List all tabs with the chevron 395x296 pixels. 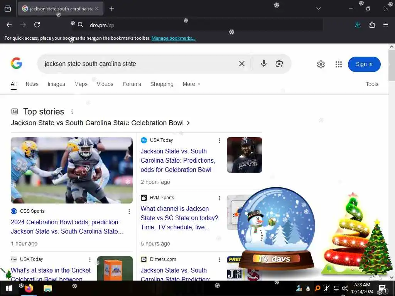click(318, 8)
